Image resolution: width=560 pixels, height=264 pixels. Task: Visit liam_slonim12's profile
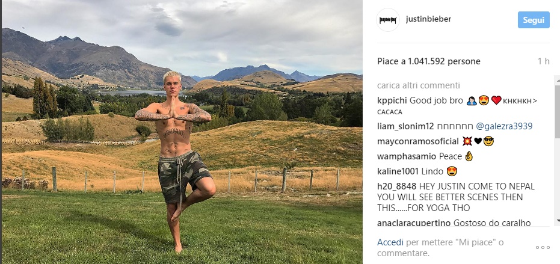point(405,126)
